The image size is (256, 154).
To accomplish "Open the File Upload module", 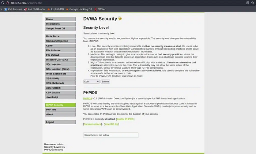I will (x=60, y=55).
